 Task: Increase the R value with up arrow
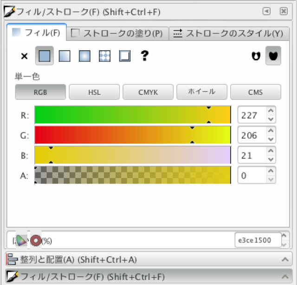tap(271, 111)
